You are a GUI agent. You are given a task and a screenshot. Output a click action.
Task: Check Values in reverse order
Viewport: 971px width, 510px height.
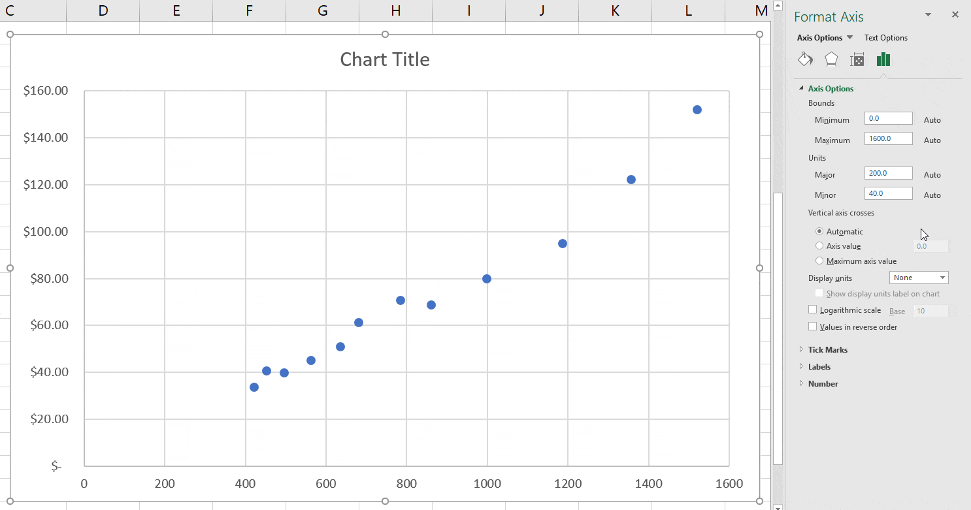812,326
